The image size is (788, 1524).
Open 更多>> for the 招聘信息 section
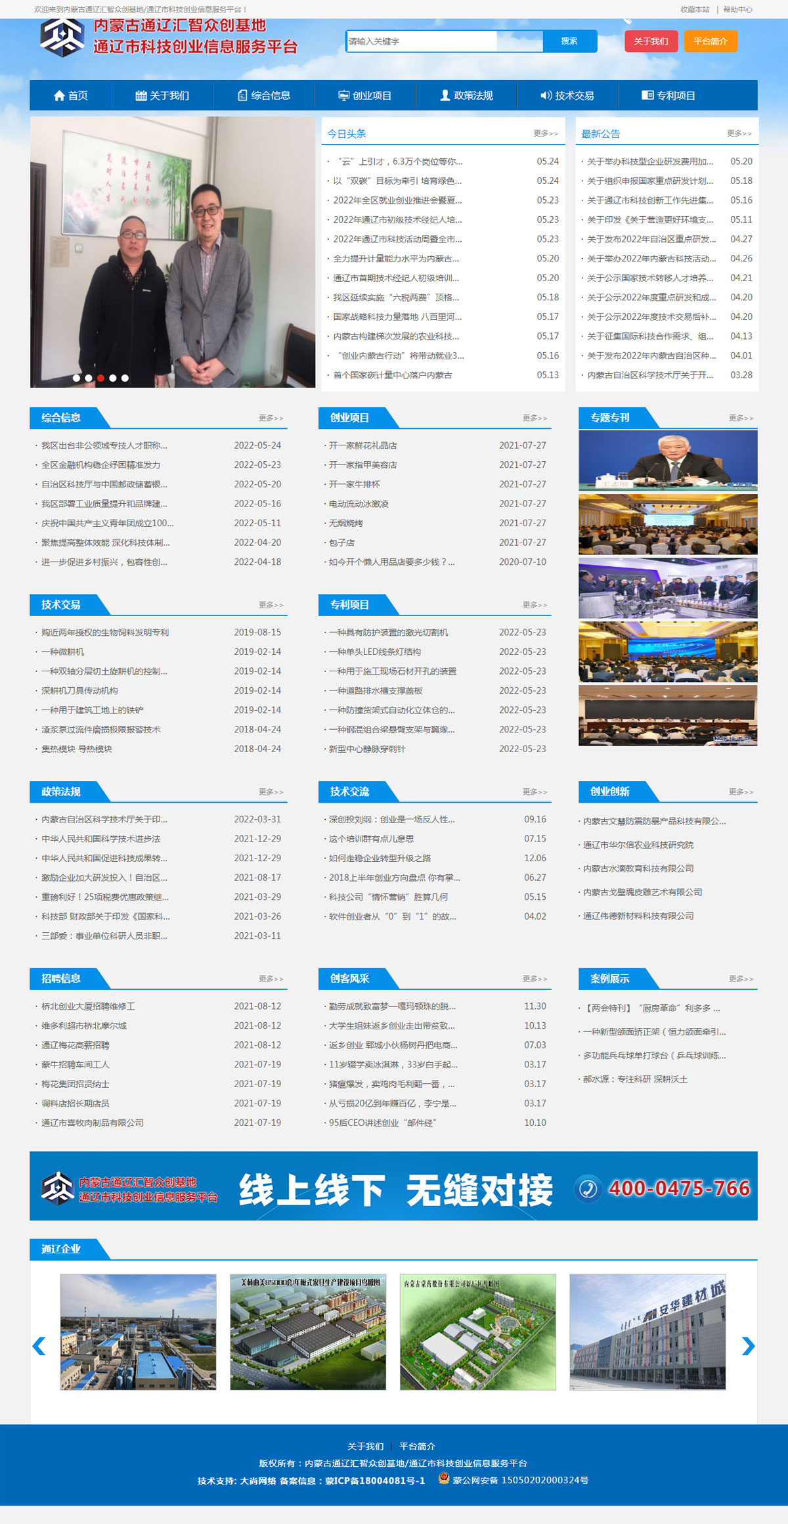(271, 979)
